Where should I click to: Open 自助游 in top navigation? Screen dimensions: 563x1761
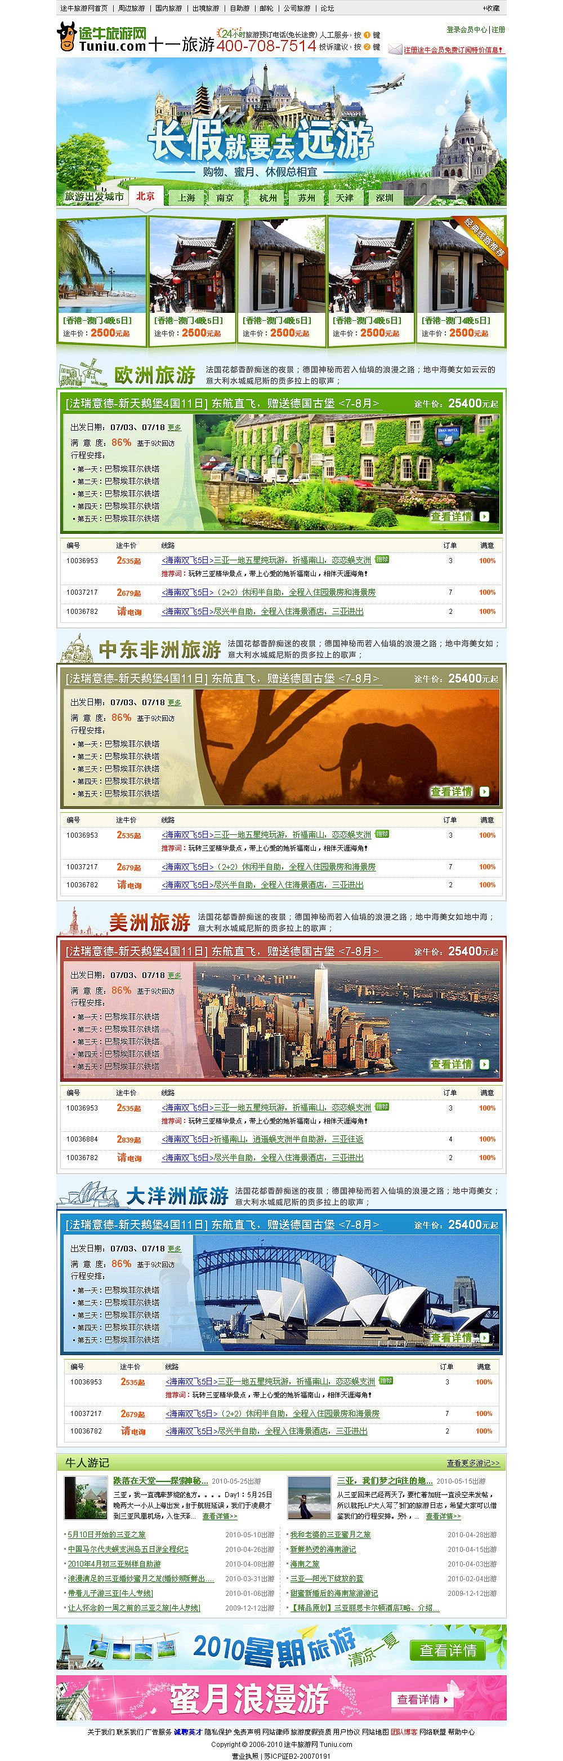[239, 8]
